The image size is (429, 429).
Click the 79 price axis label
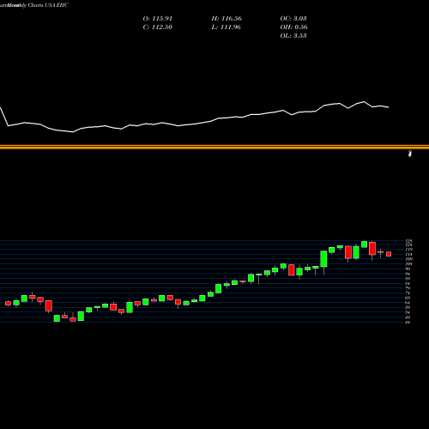pyautogui.click(x=408, y=288)
